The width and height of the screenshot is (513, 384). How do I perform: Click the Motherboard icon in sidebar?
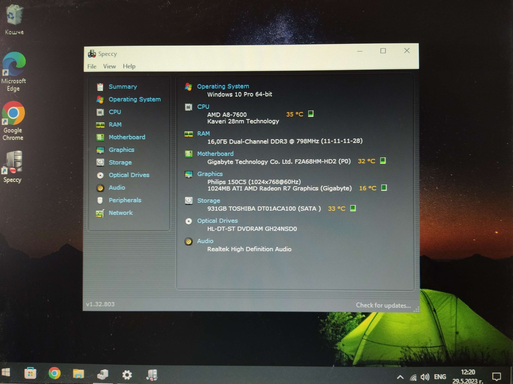[x=100, y=137]
